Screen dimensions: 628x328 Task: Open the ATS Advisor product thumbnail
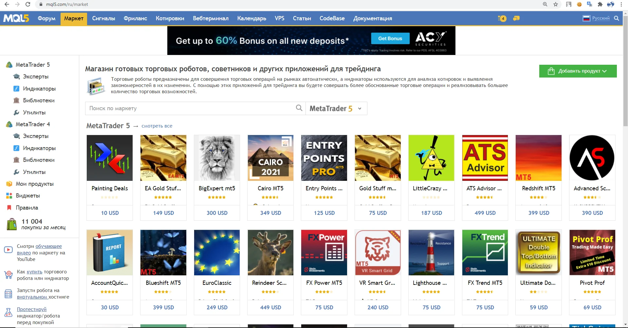pyautogui.click(x=485, y=158)
